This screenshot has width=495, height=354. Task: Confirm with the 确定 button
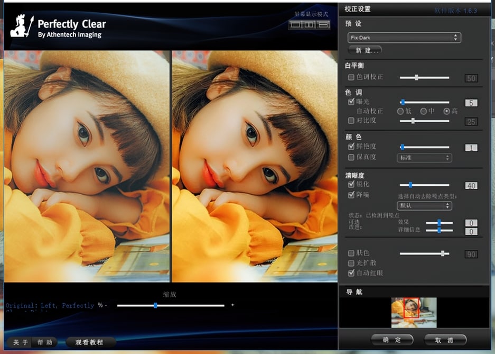coord(392,340)
